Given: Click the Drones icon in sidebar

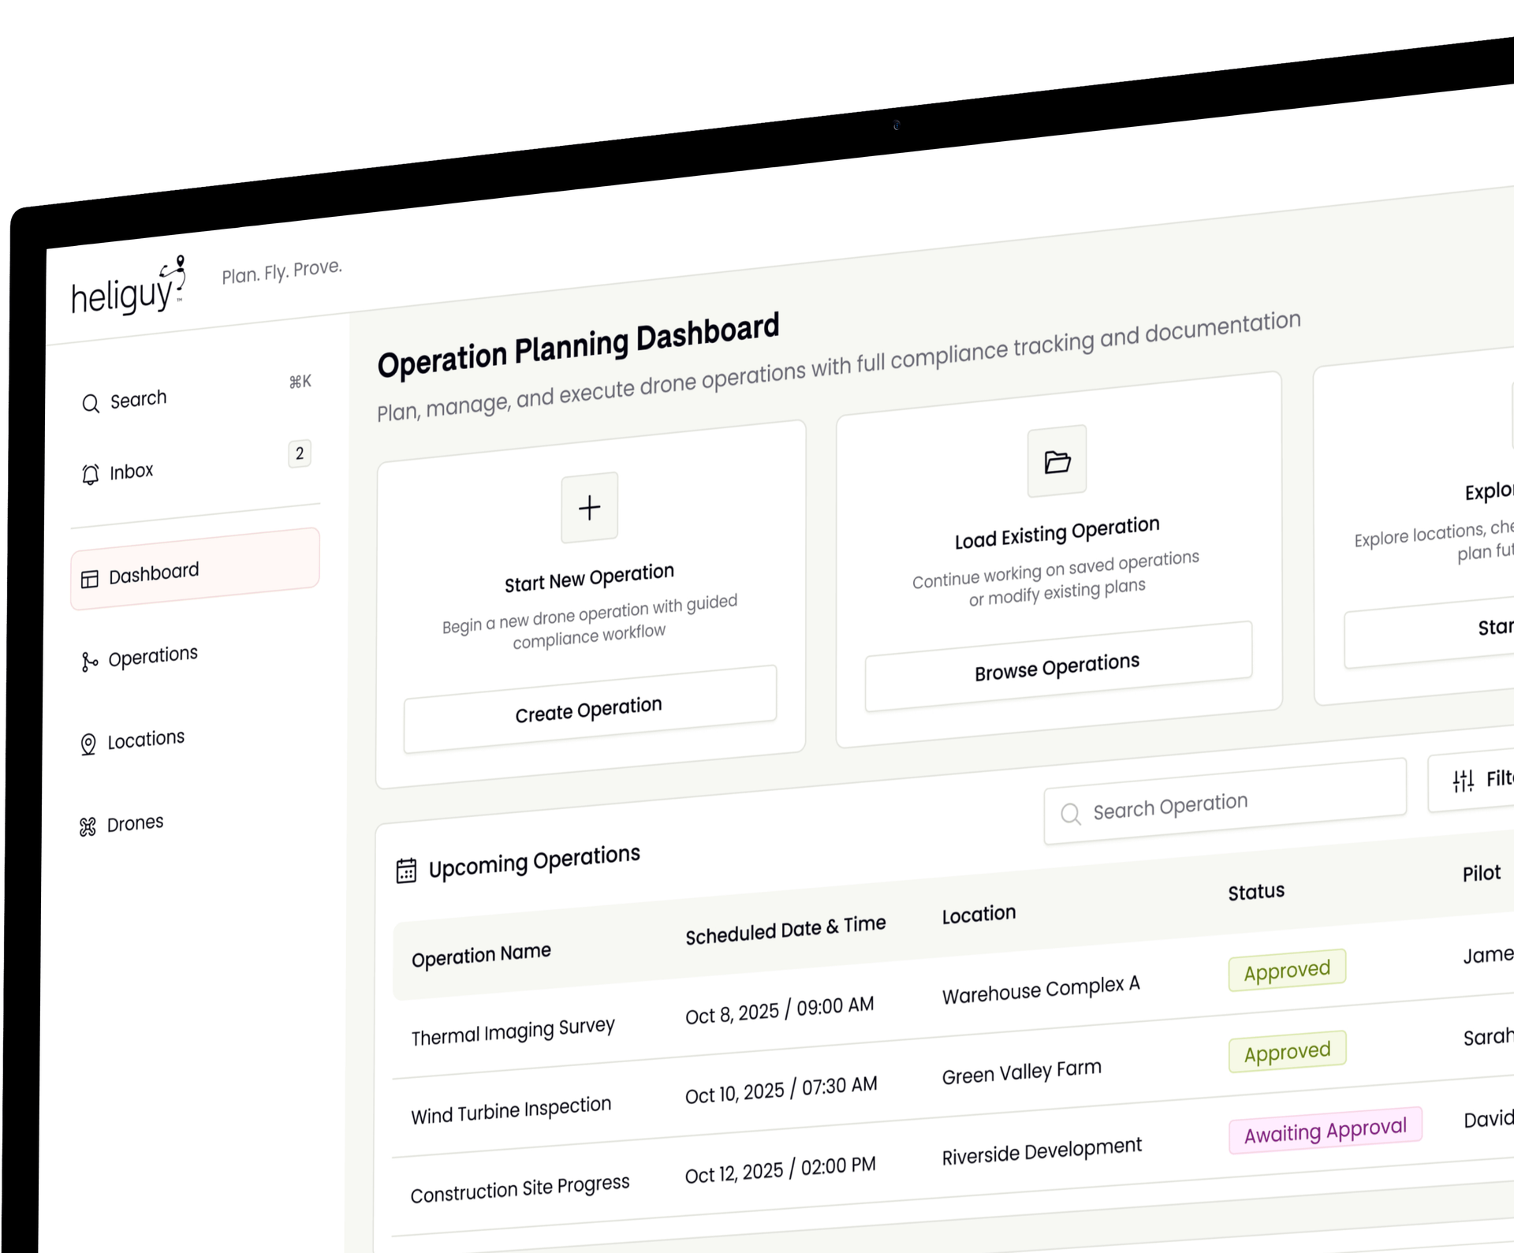Looking at the screenshot, I should tap(88, 826).
